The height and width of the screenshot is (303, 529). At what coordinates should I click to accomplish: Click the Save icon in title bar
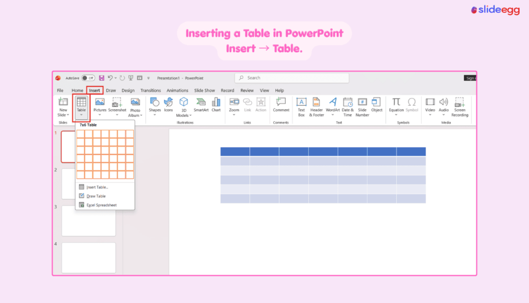tap(102, 78)
